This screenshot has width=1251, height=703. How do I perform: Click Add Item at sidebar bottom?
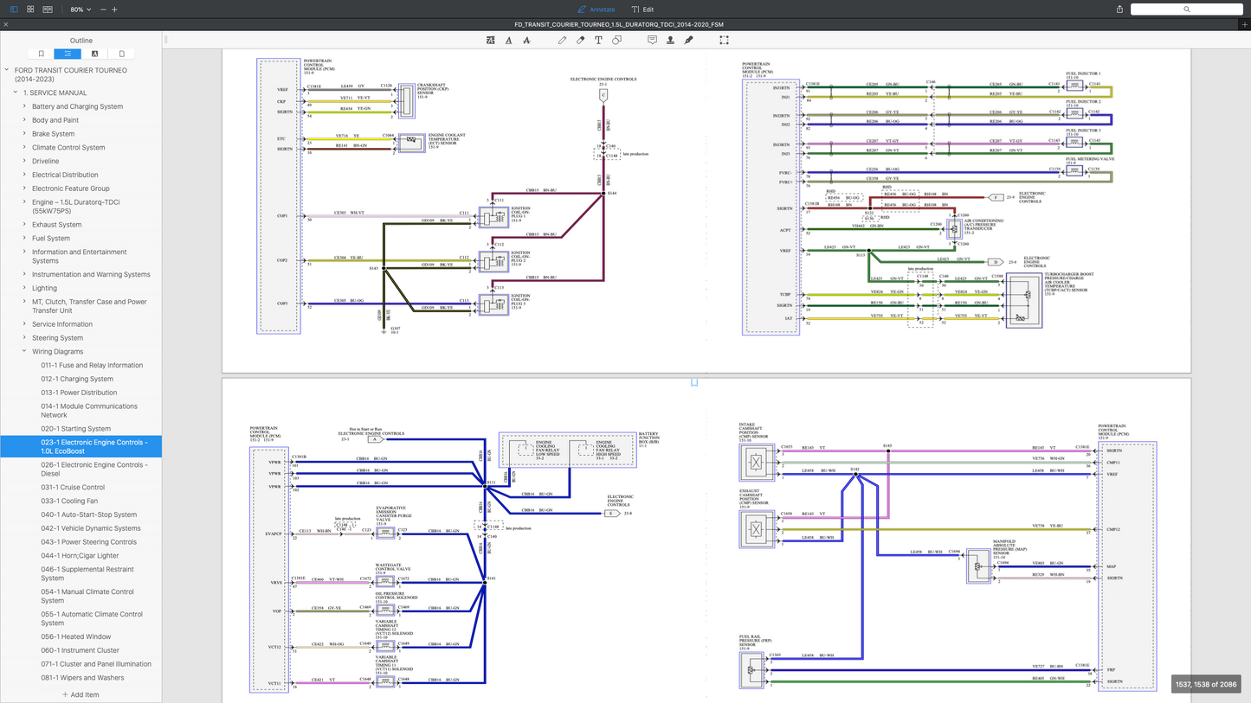[81, 694]
